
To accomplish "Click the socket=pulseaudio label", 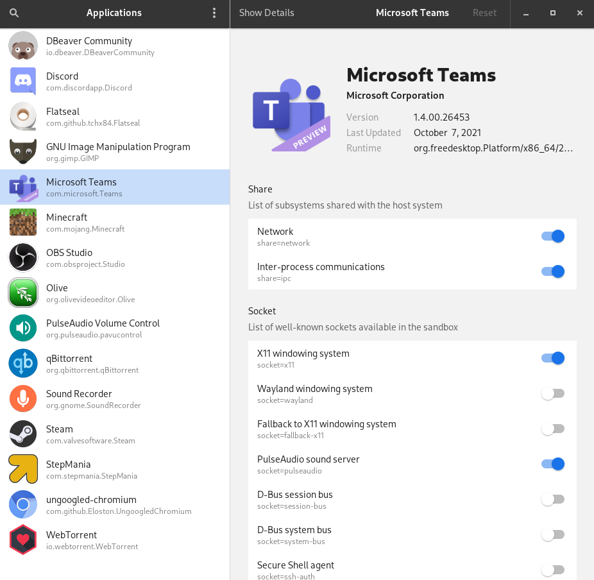I will [x=289, y=471].
